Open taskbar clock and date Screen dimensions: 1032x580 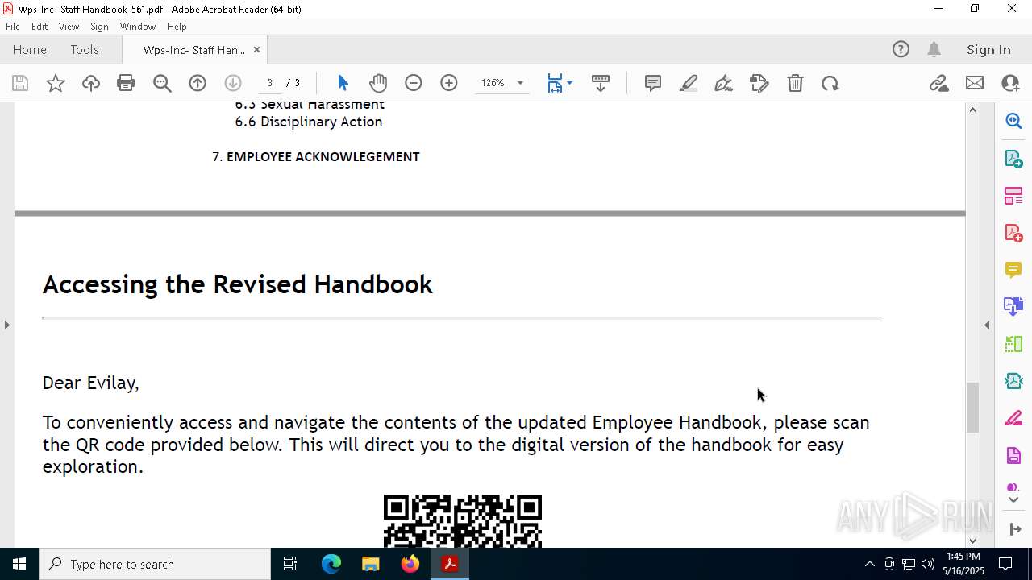(x=963, y=564)
